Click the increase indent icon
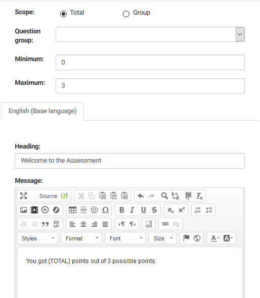The image size is (260, 298). point(34,224)
